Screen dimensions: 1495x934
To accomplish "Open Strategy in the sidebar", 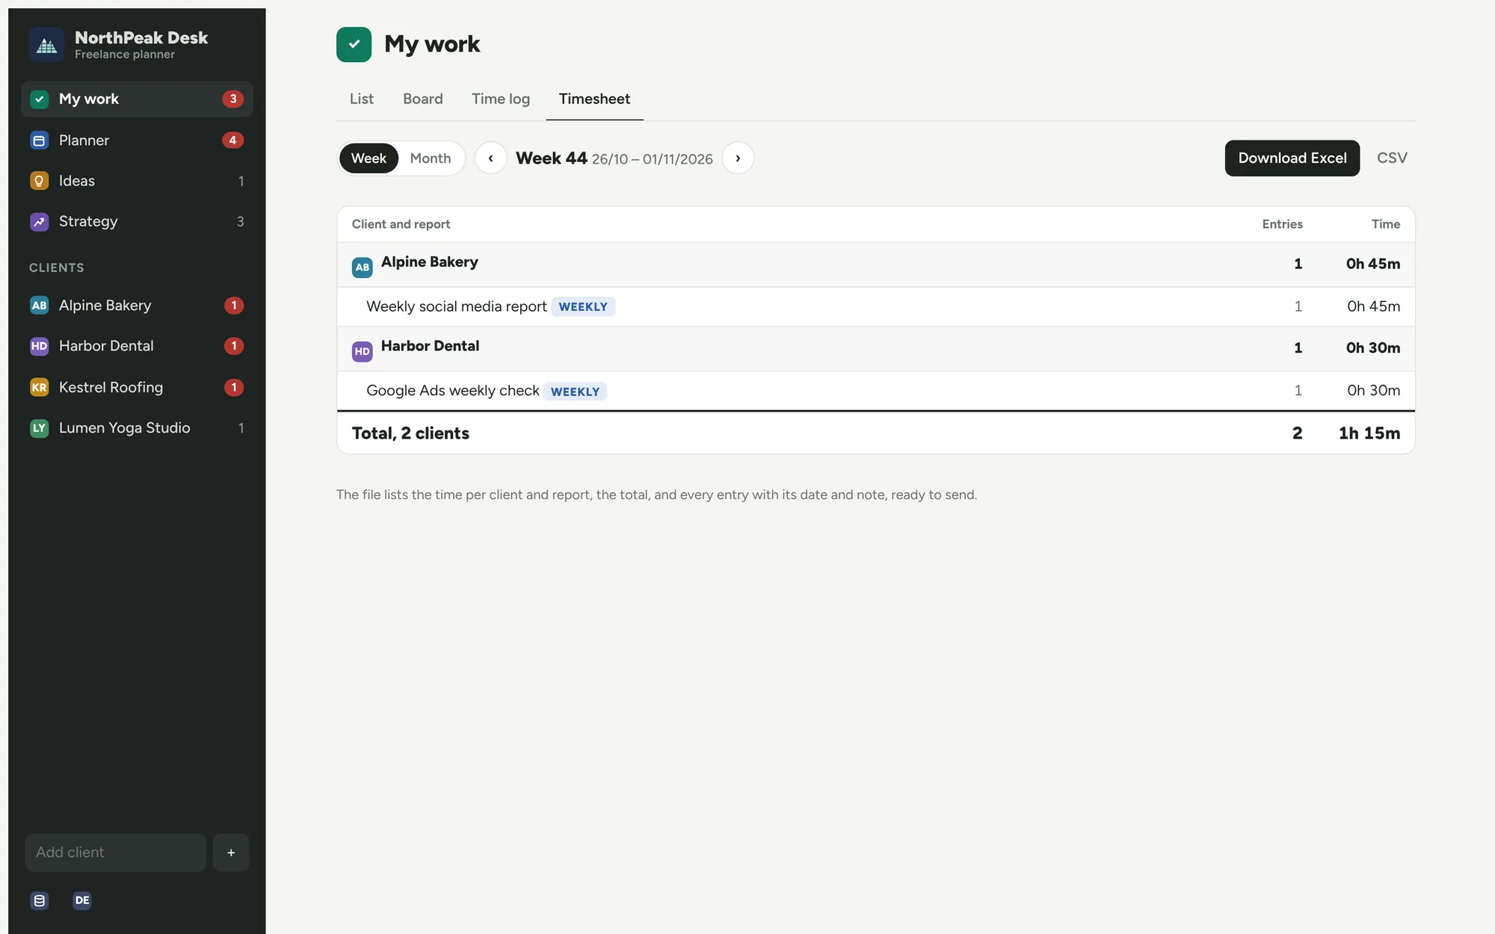I will [137, 222].
